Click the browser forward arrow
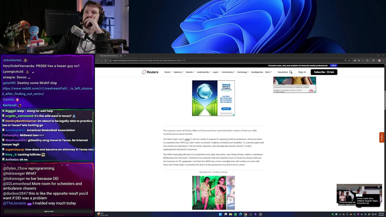386x217 pixels. (101, 60)
